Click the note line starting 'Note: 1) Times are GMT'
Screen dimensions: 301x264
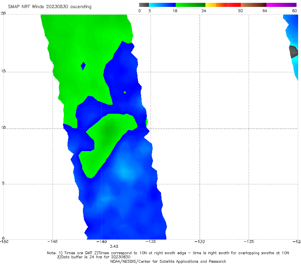coord(168,253)
